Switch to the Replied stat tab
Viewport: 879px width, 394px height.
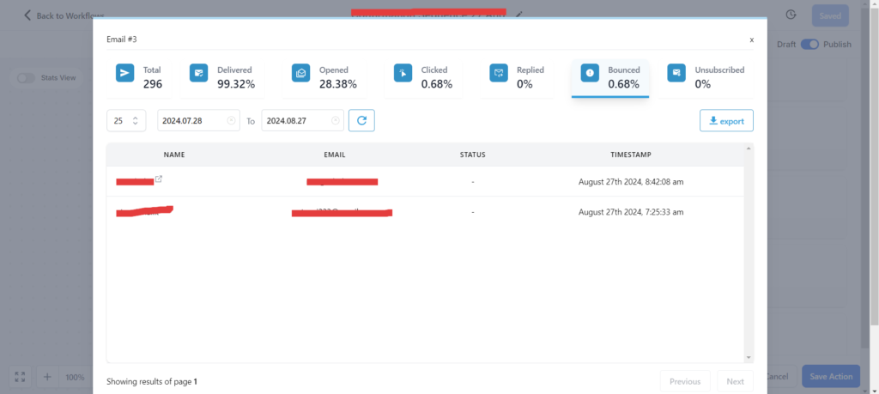pyautogui.click(x=518, y=77)
